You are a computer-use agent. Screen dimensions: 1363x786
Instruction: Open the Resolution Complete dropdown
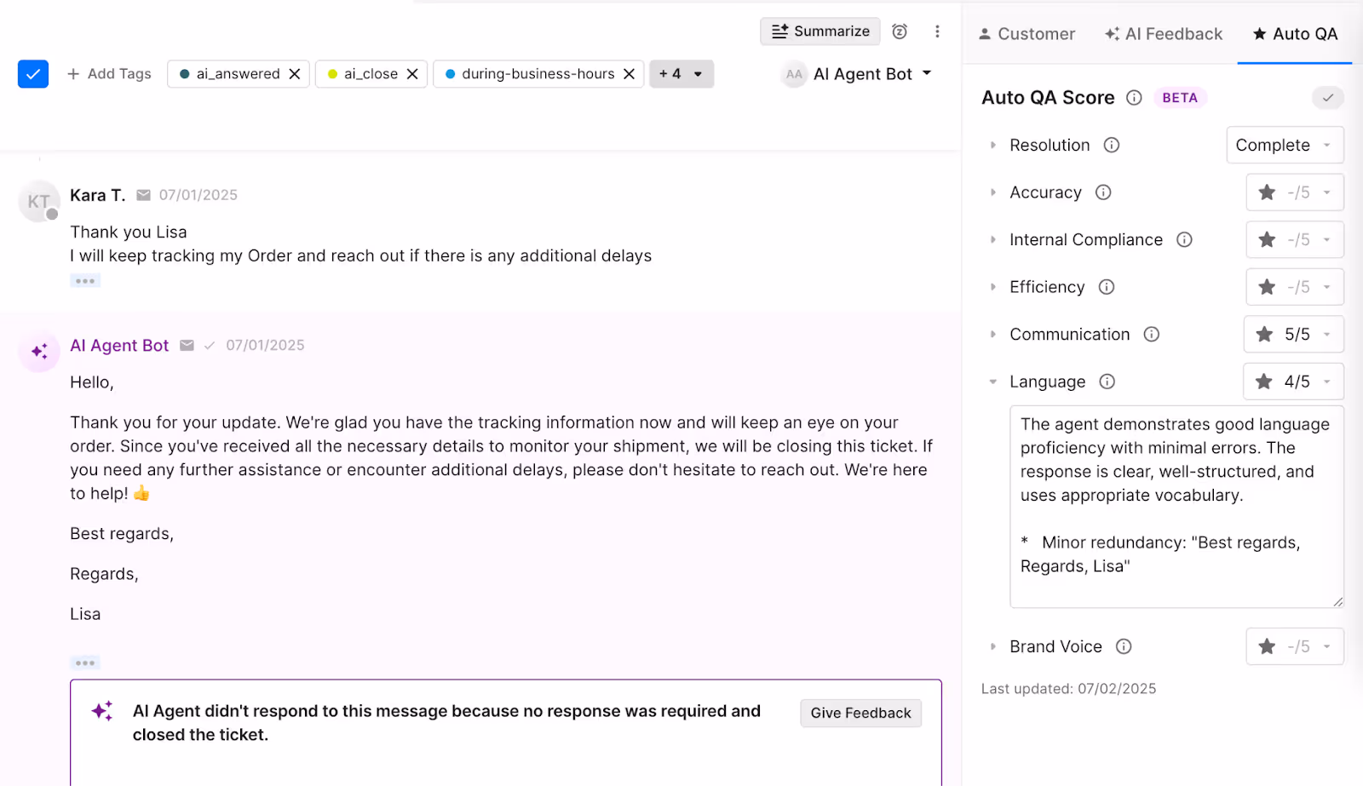pyautogui.click(x=1285, y=146)
